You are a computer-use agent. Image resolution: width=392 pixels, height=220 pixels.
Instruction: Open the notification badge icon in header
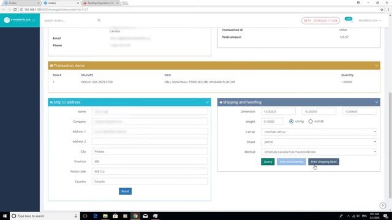(x=349, y=19)
